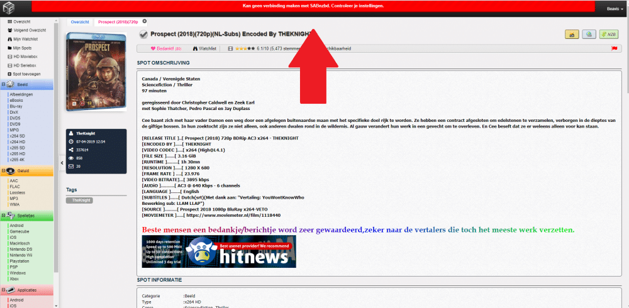629x308 pixels.
Task: Select the WMA audio filter
Action: pyautogui.click(x=14, y=204)
